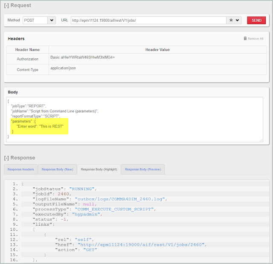The height and width of the screenshot is (264, 273).
Task: Select the Content-Type header name cell
Action: pos(27,70)
